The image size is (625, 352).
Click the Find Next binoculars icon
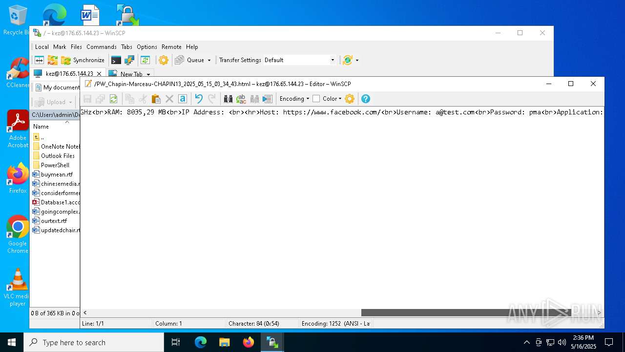click(x=254, y=99)
